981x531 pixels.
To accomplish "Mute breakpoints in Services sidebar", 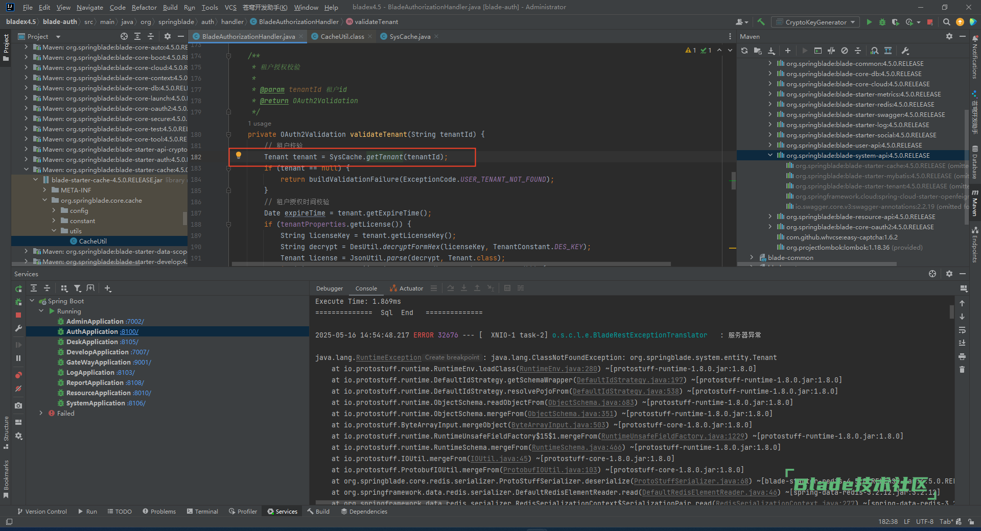I will click(18, 389).
